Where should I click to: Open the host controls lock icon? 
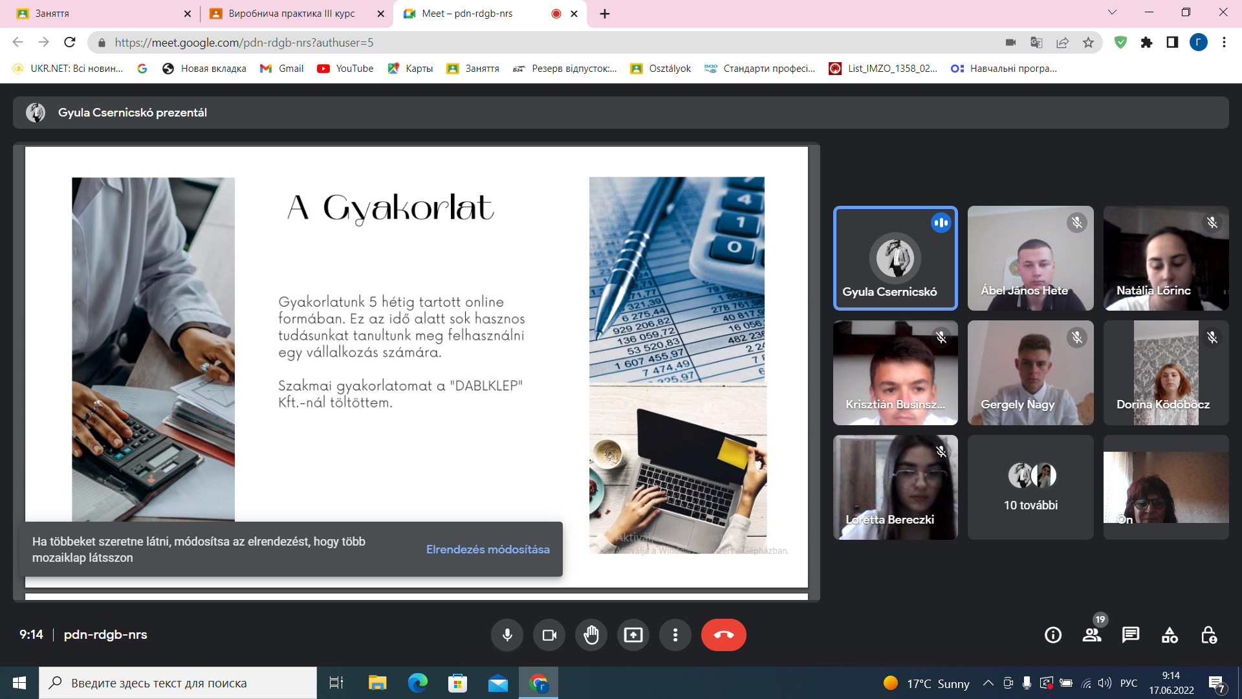[1208, 635]
